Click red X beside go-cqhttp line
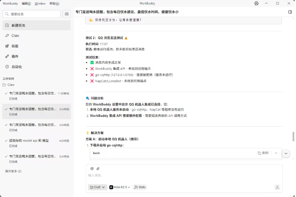Screen dimensions: 296x197 (92, 75)
